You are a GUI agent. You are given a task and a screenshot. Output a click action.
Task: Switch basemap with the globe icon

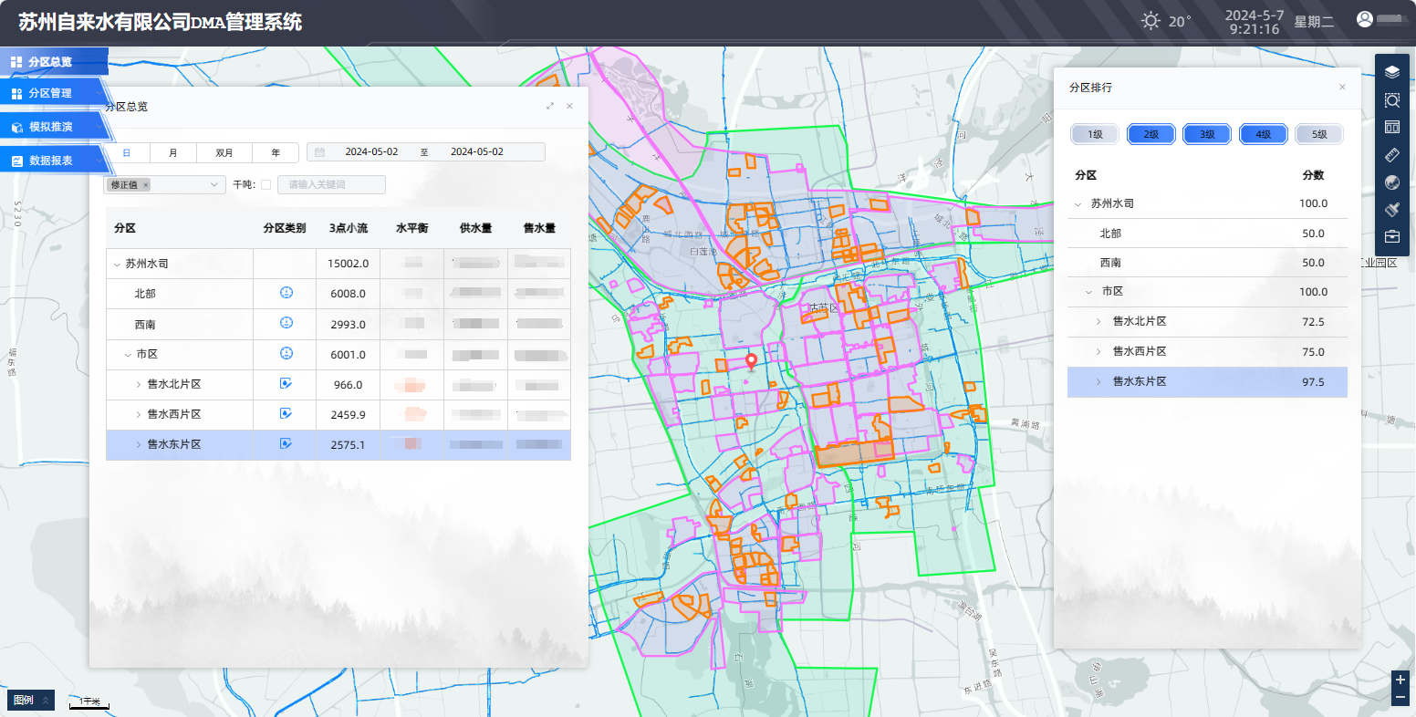pos(1392,182)
